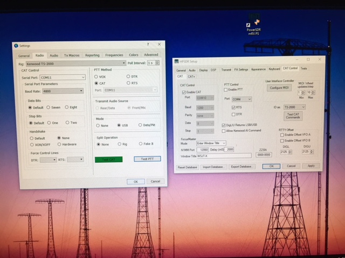Click the Settings window help question mark
The width and height of the screenshot is (345, 258).
(148, 46)
